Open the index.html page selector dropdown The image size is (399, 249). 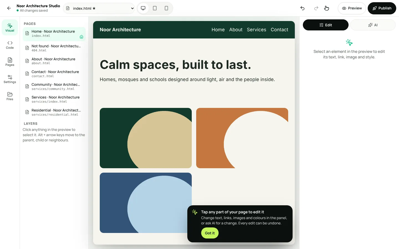[x=99, y=8]
